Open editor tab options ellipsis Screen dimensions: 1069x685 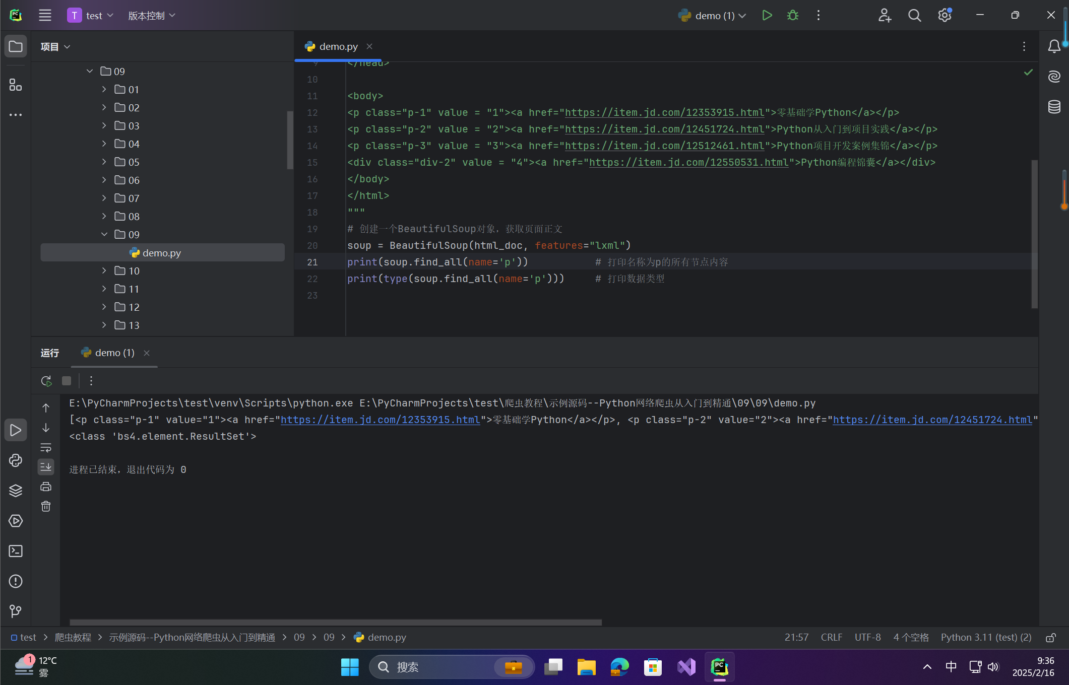(x=1024, y=46)
